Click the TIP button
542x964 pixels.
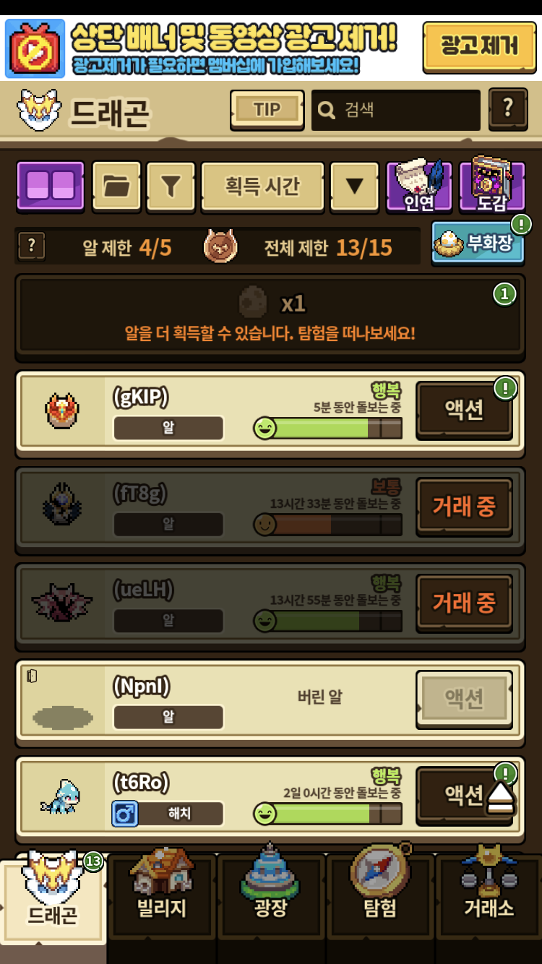pyautogui.click(x=267, y=110)
